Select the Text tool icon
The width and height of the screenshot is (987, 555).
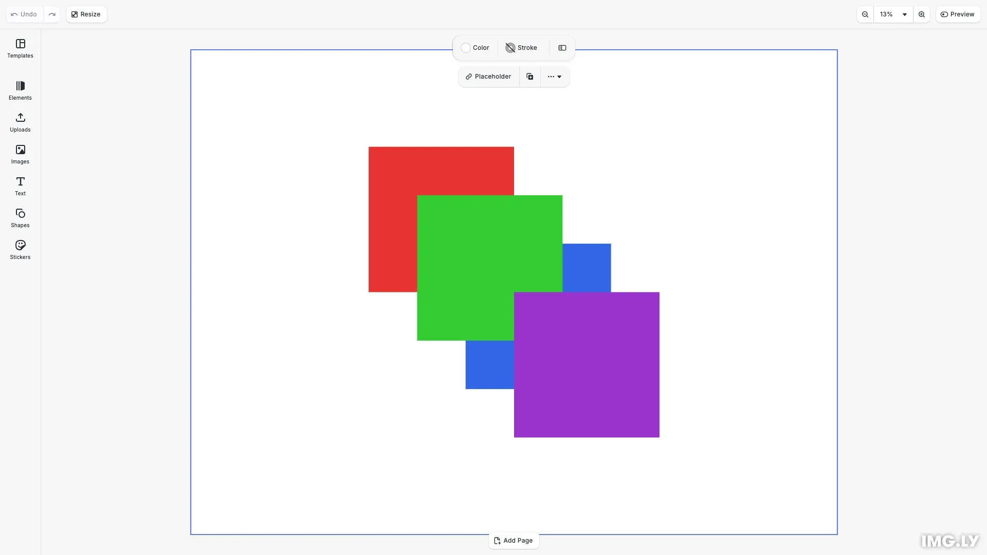click(20, 186)
